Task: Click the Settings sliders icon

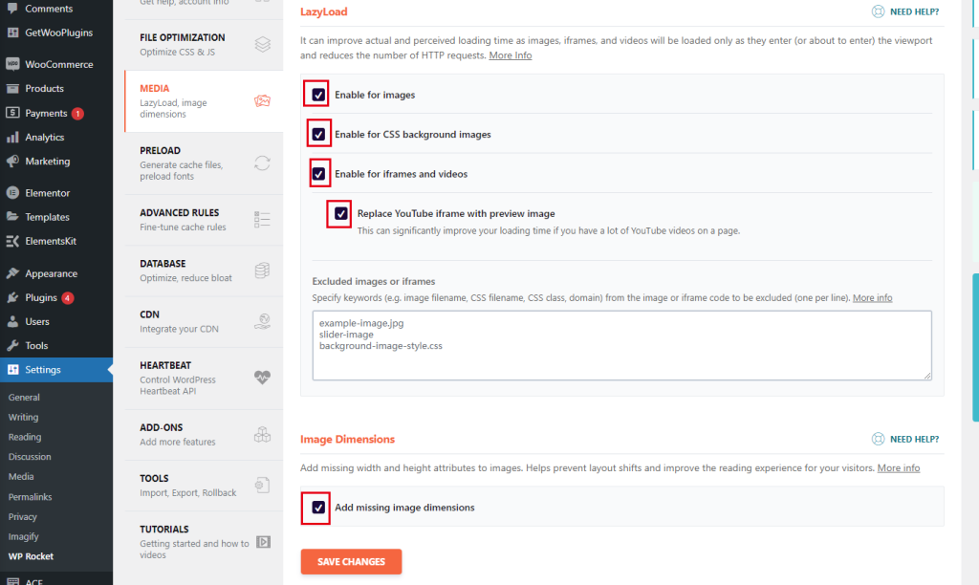Action: click(12, 370)
